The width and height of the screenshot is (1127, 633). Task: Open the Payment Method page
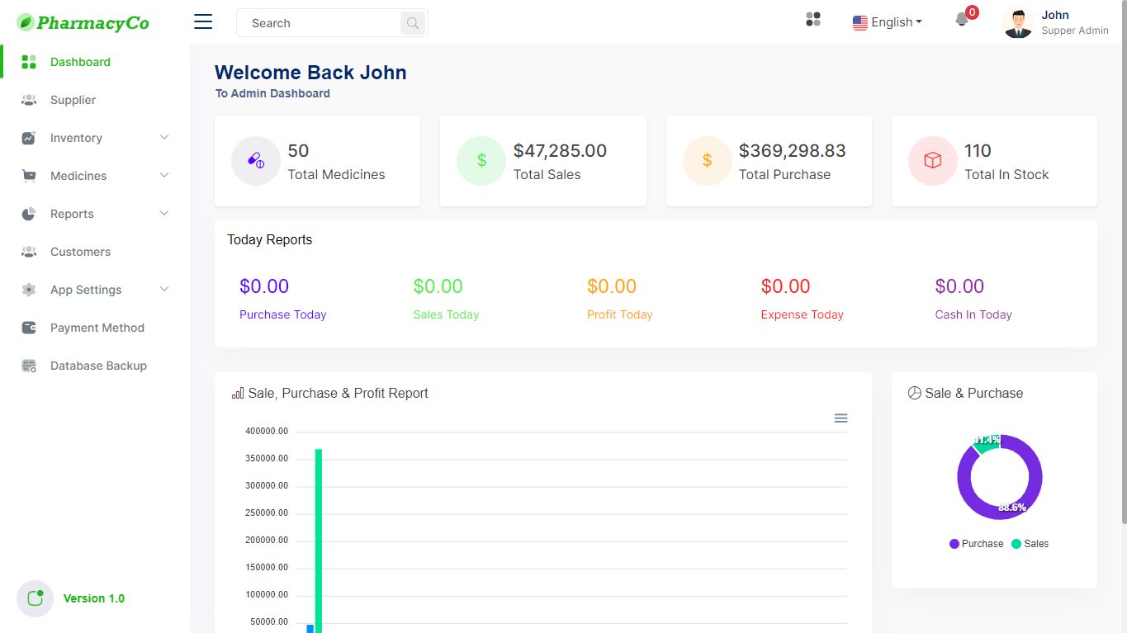pos(97,328)
